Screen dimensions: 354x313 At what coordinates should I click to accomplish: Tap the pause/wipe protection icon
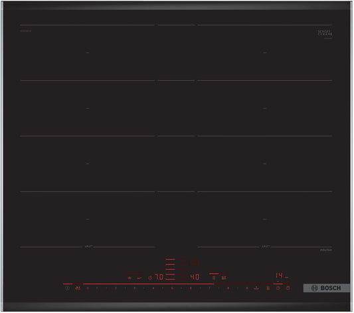[x=268, y=288]
